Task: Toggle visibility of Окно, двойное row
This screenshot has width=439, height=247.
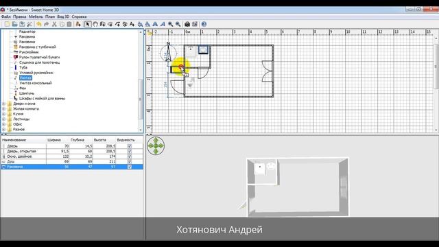Action: [130, 156]
